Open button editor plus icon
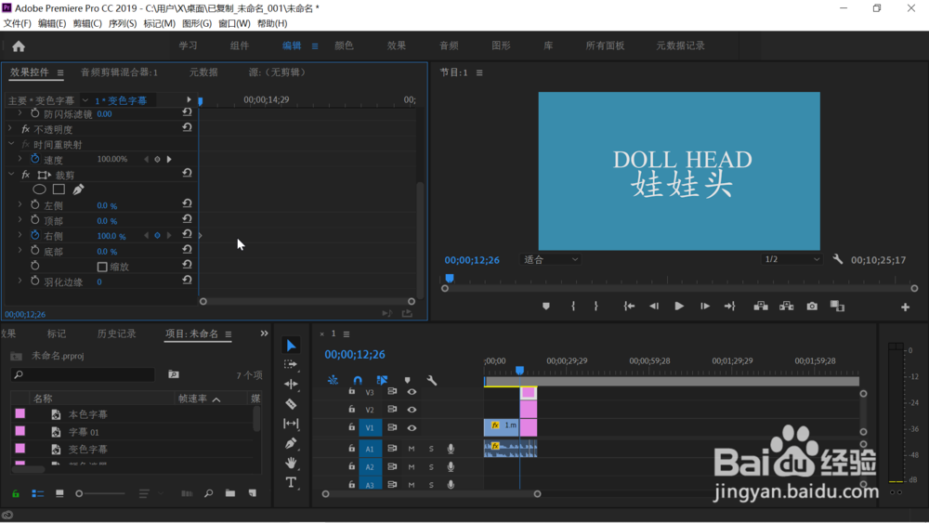929x523 pixels. point(905,307)
